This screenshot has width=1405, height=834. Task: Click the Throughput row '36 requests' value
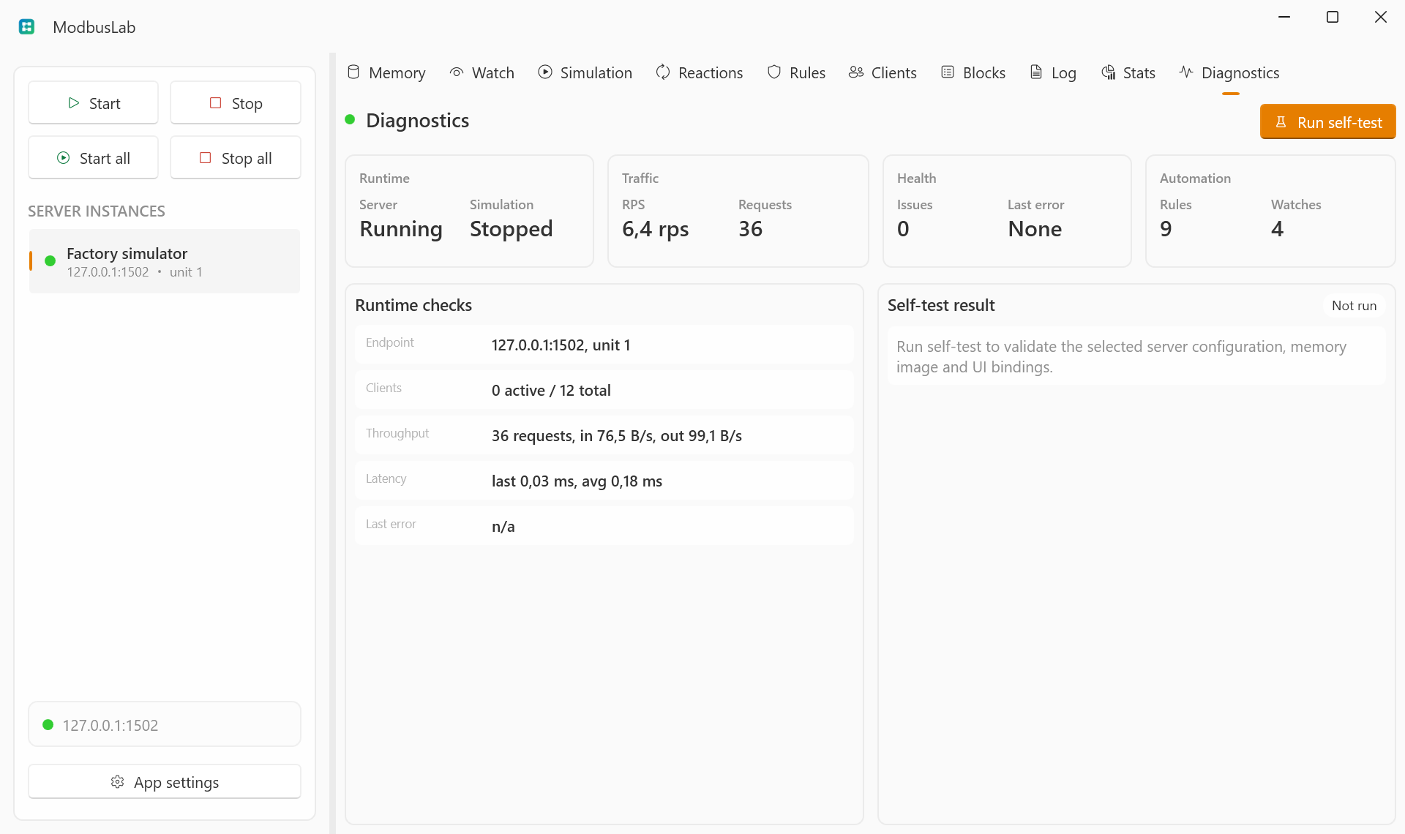[x=617, y=436]
